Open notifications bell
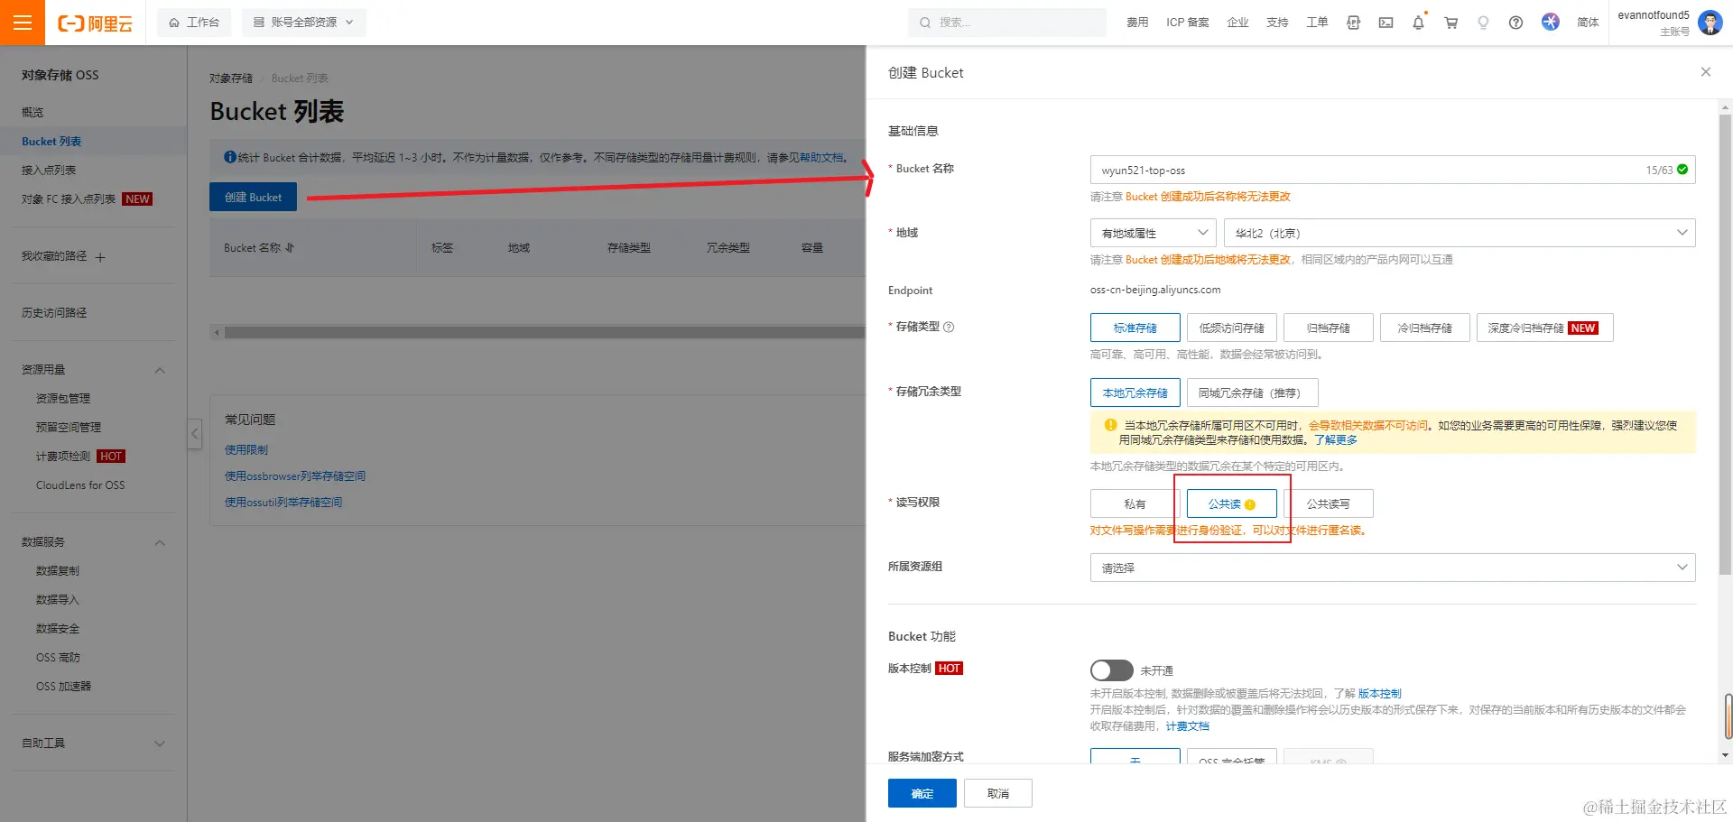The height and width of the screenshot is (822, 1733). [1418, 23]
